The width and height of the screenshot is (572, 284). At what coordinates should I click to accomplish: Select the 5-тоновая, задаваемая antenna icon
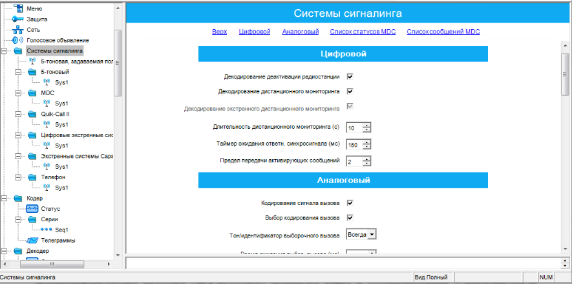32,61
